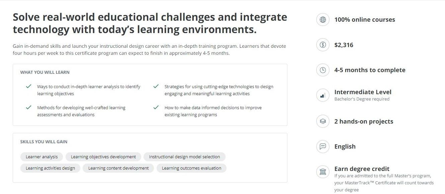Click the WHAT YOU WILL LEARN heading
The image size is (445, 194).
(45, 72)
